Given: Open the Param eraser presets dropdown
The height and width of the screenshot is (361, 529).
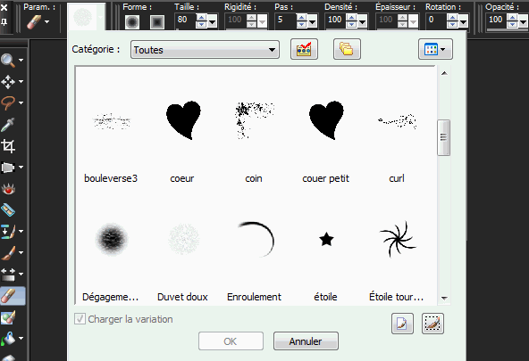Looking at the screenshot, I should 38,22.
